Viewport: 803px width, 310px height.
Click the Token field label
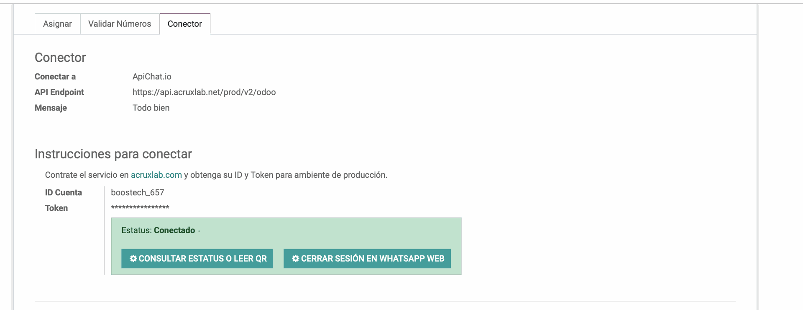[x=56, y=208]
